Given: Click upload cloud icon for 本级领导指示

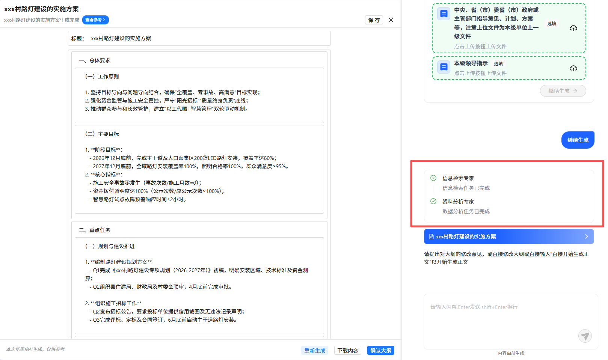Looking at the screenshot, I should pos(573,68).
